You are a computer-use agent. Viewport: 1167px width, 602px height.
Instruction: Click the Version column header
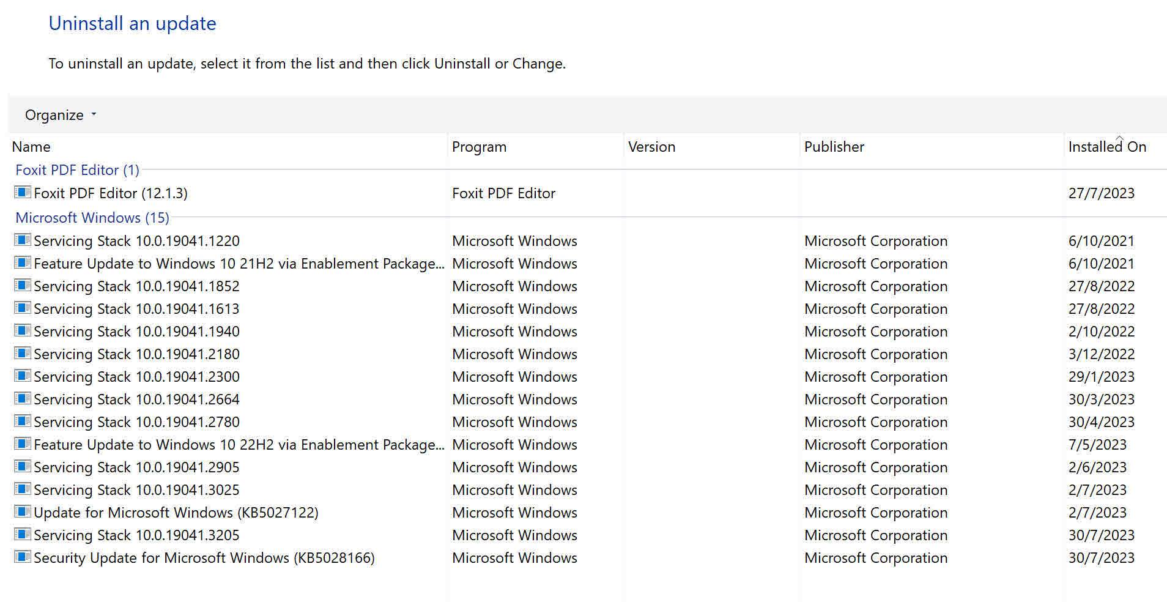[651, 147]
